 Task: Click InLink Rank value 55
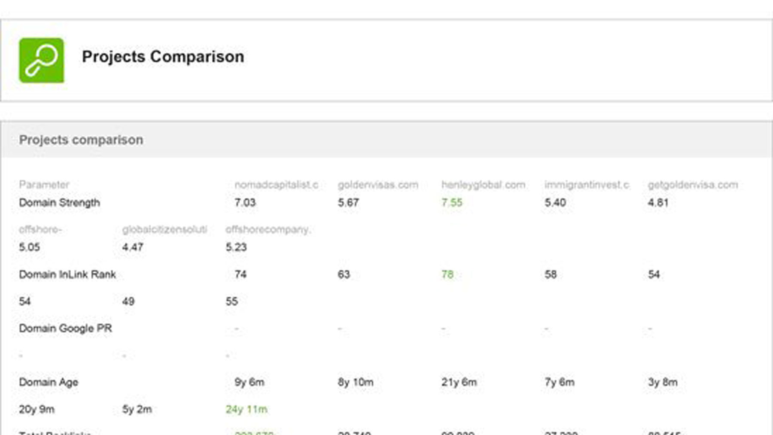click(232, 301)
